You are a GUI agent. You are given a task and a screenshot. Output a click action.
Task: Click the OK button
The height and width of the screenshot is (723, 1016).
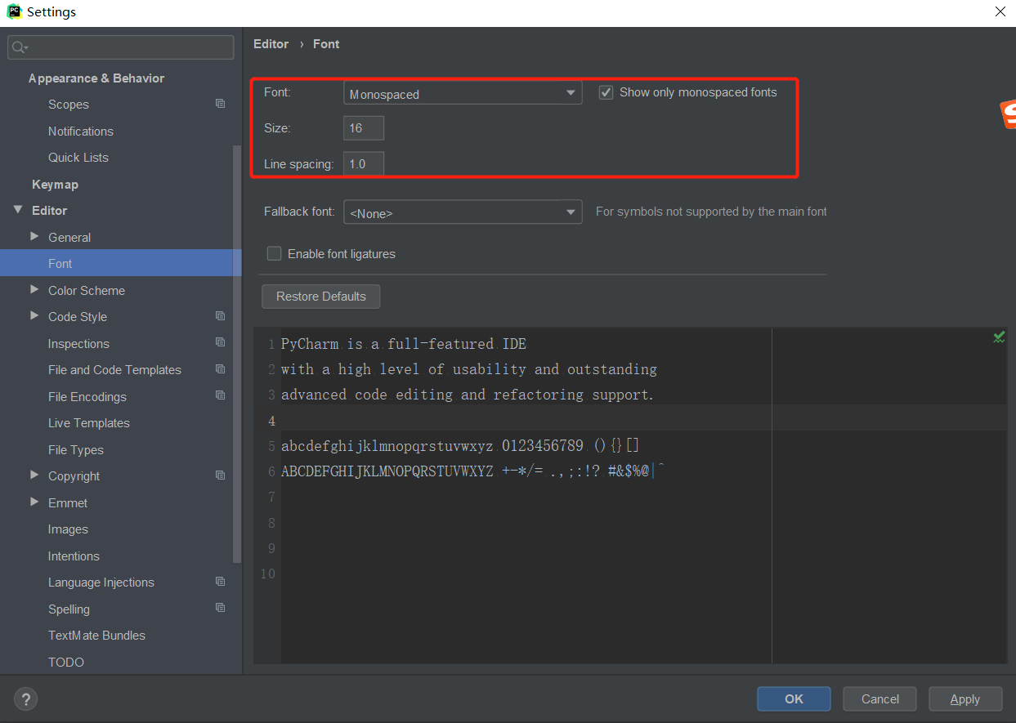pos(794,699)
